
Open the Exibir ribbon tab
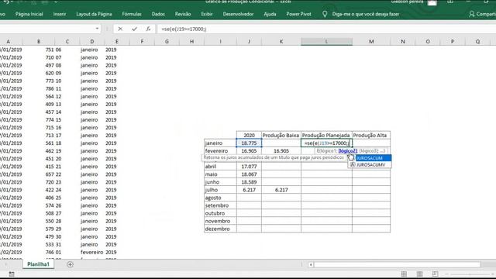point(207,14)
